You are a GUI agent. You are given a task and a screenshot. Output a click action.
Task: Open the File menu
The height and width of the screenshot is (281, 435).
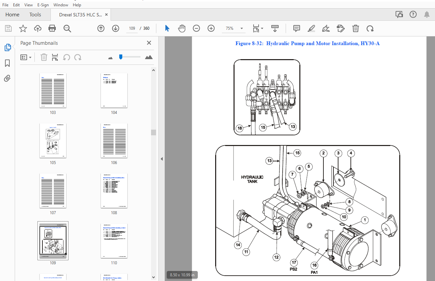coord(5,5)
